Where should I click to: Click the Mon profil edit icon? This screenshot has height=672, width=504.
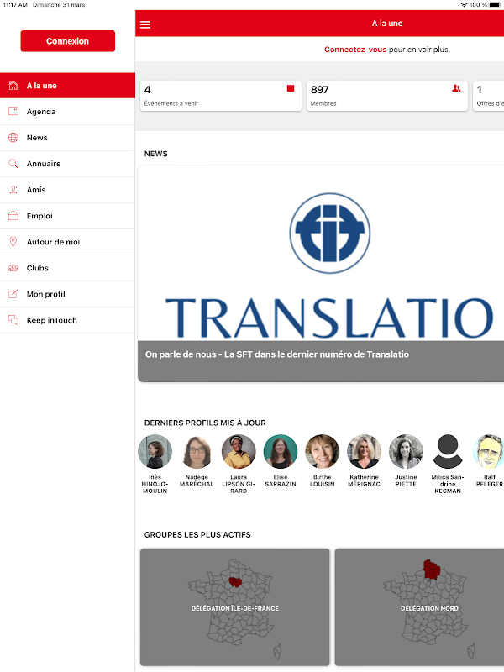[x=13, y=294]
